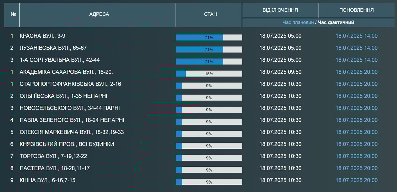Click the СТАН column header
This screenshot has height=192, width=397.
(x=210, y=14)
